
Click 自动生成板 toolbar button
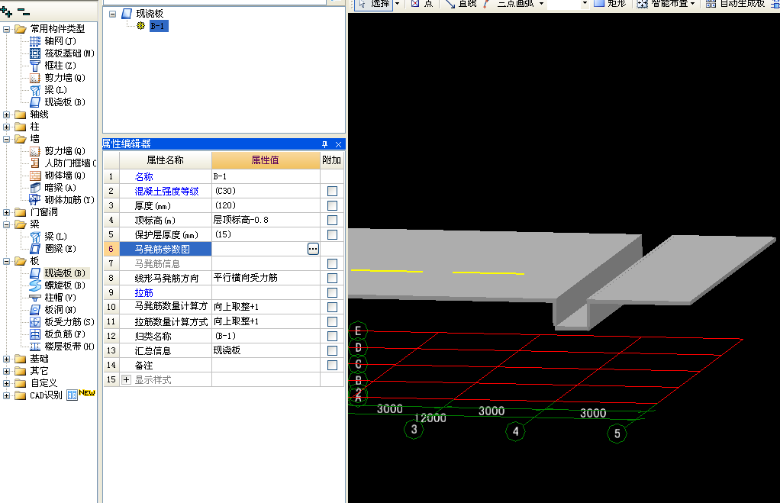click(735, 4)
